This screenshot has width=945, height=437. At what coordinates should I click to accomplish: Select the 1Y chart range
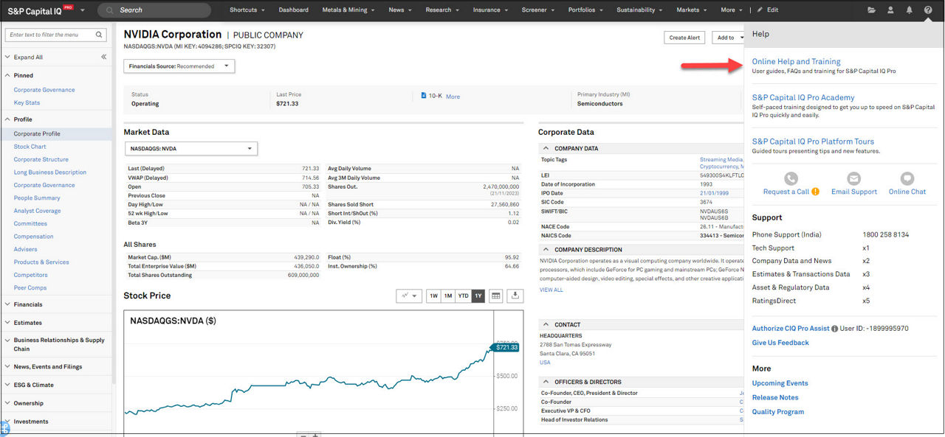(x=478, y=296)
